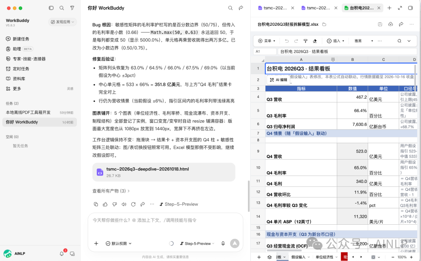Image resolution: width=421 pixels, height=261 pixels.
Task: Select the 台积电202… spreadsheet tab
Action: [x=359, y=8]
